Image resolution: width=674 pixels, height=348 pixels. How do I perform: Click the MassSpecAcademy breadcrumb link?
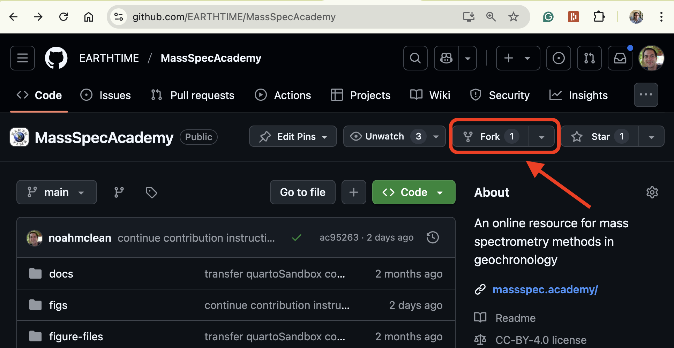coord(211,58)
